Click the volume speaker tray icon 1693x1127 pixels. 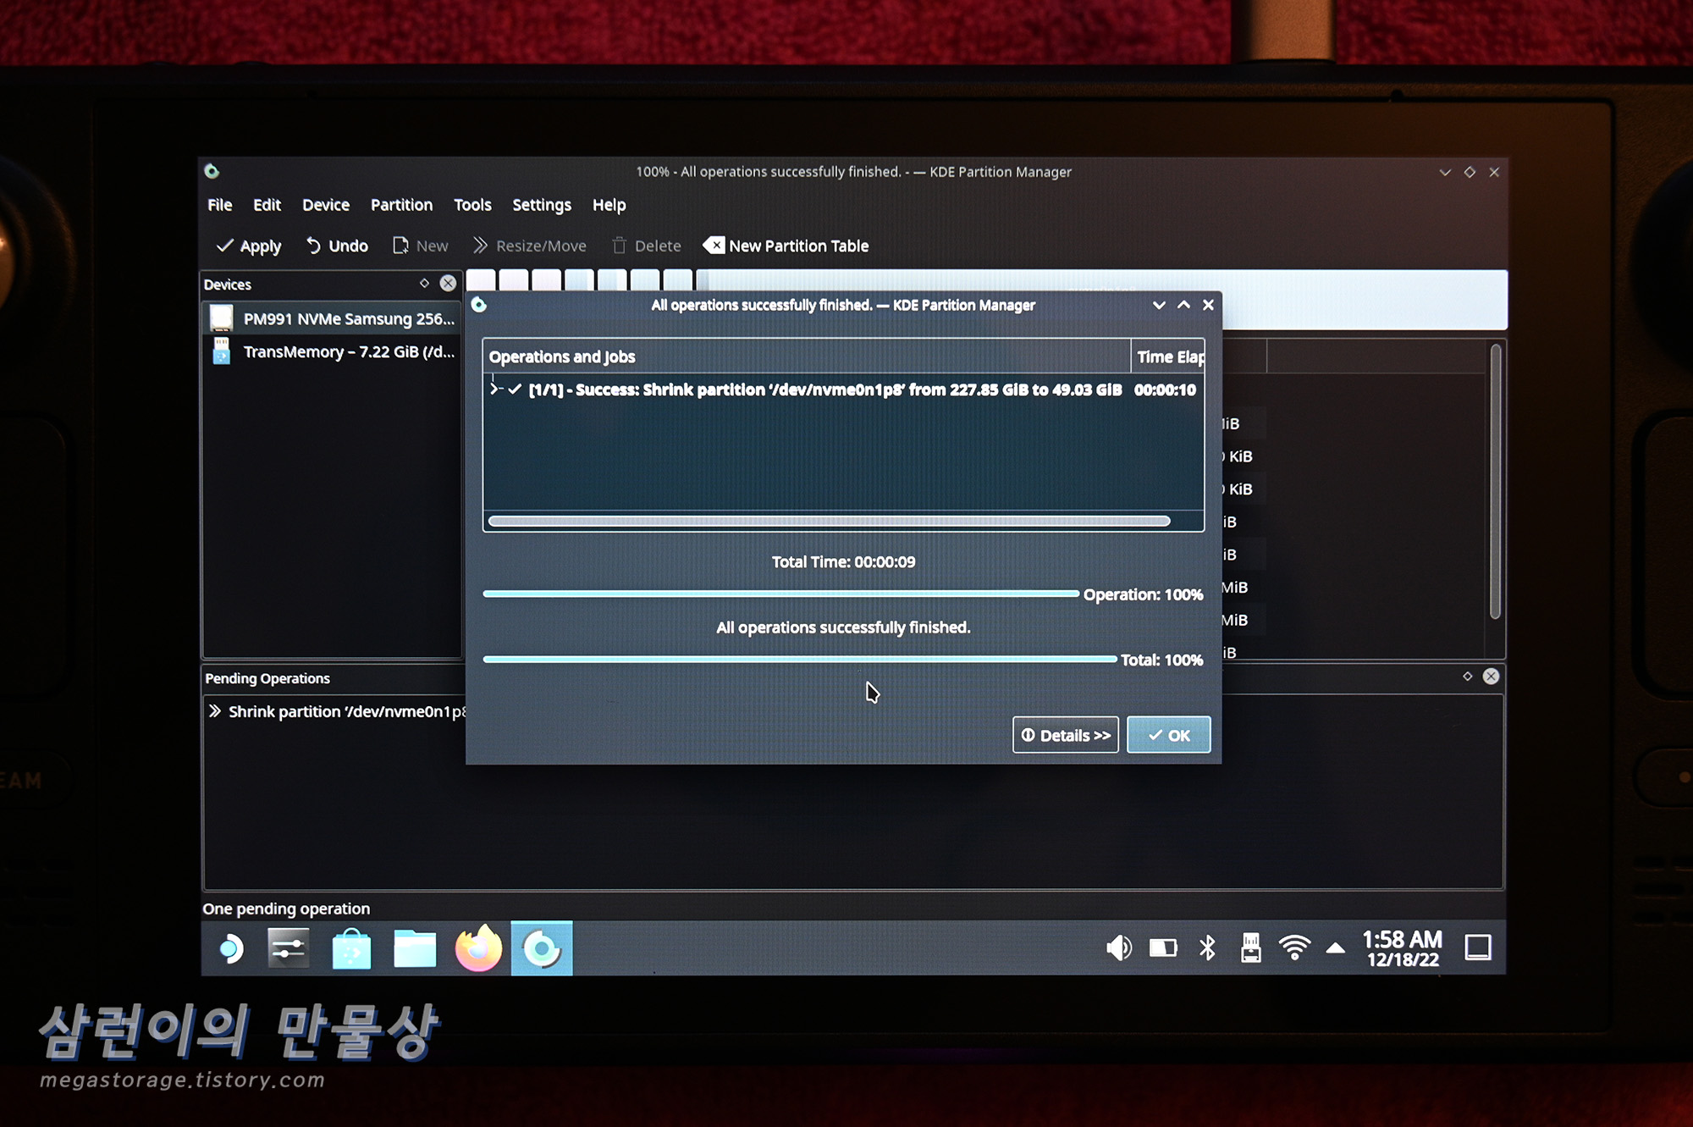(x=1118, y=947)
